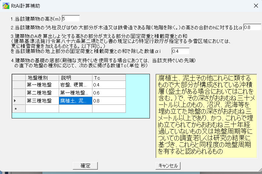
Task: Click the αi value input field
Action: point(180,51)
